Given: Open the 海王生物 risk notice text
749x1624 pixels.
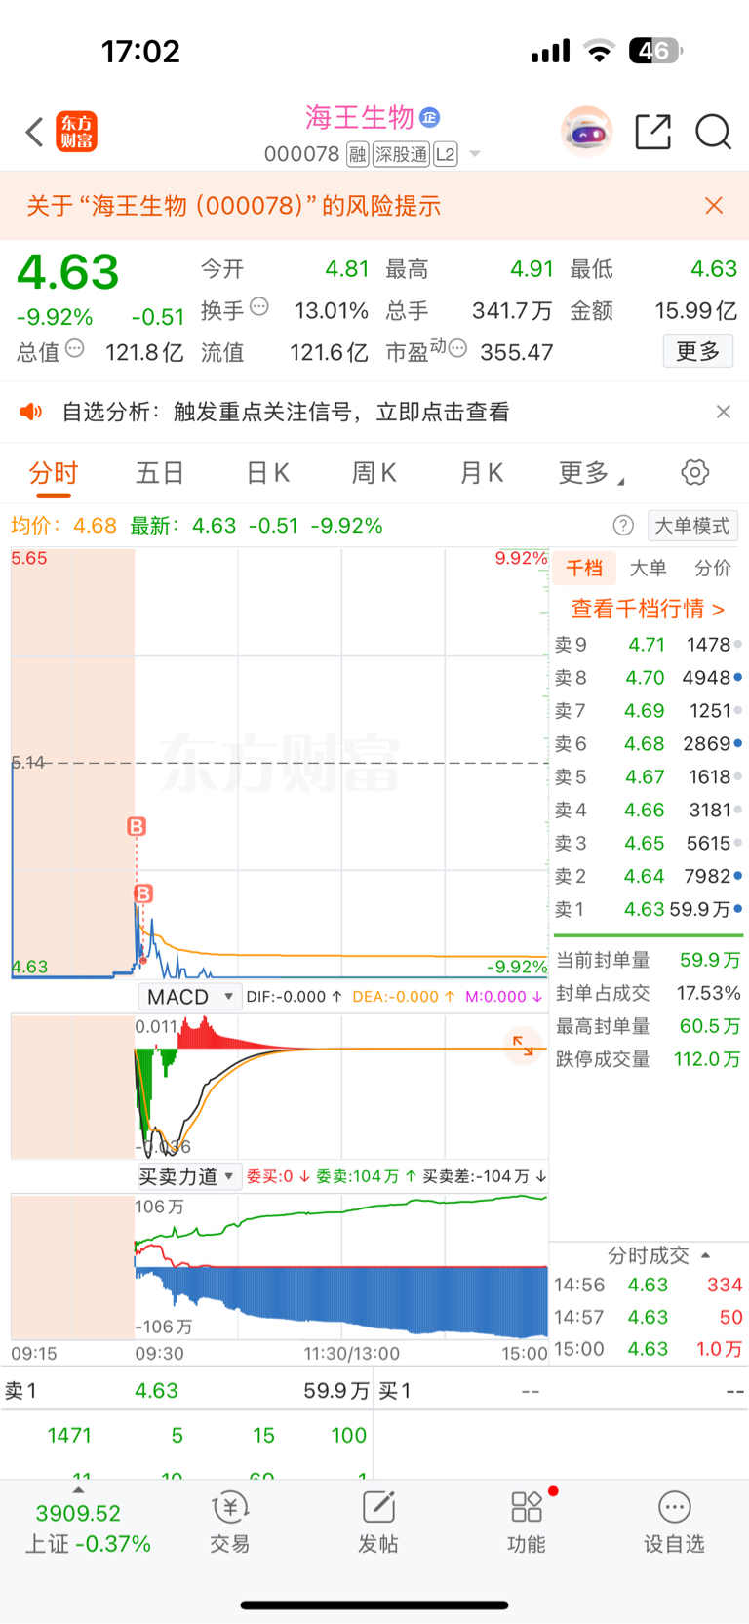Looking at the screenshot, I should 233,205.
